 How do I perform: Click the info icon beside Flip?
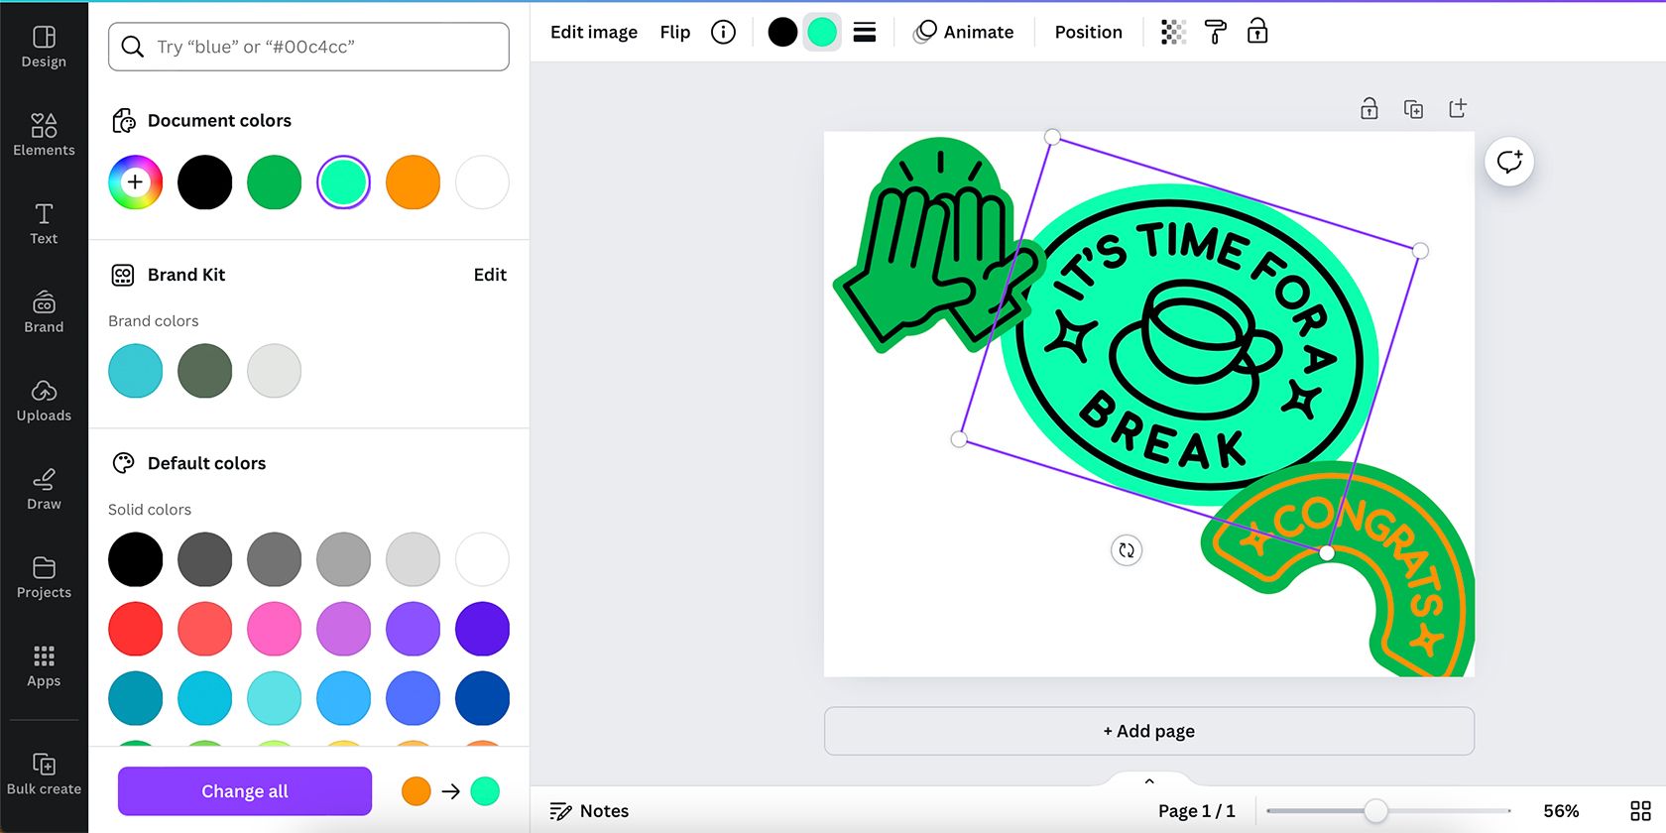pos(723,32)
